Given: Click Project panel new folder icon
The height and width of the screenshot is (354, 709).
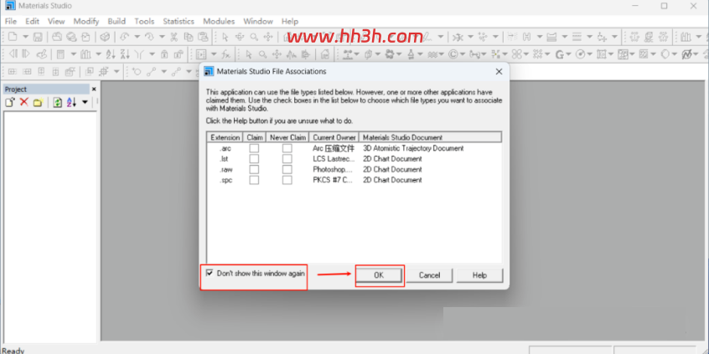Looking at the screenshot, I should pos(38,102).
